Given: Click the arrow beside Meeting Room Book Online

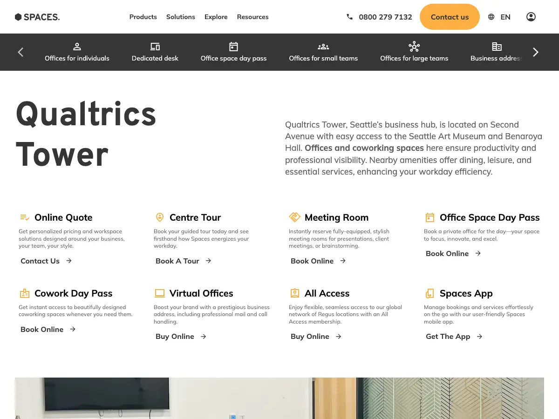Looking at the screenshot, I should tap(343, 261).
